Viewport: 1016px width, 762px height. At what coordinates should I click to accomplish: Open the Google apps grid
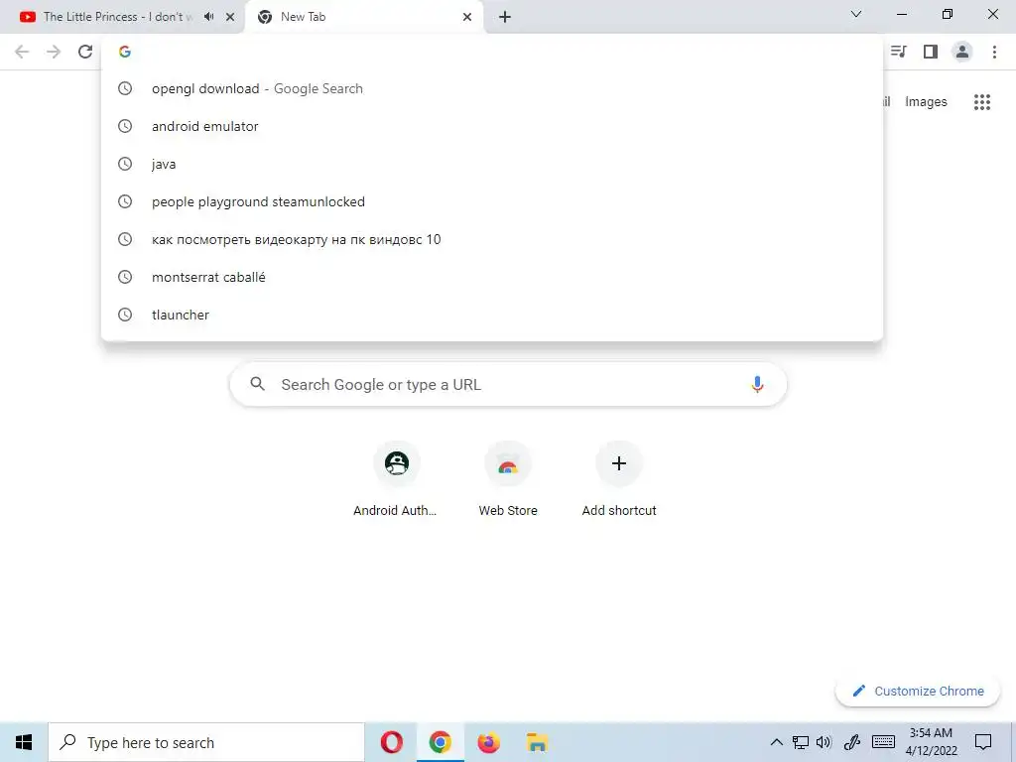[x=981, y=102]
